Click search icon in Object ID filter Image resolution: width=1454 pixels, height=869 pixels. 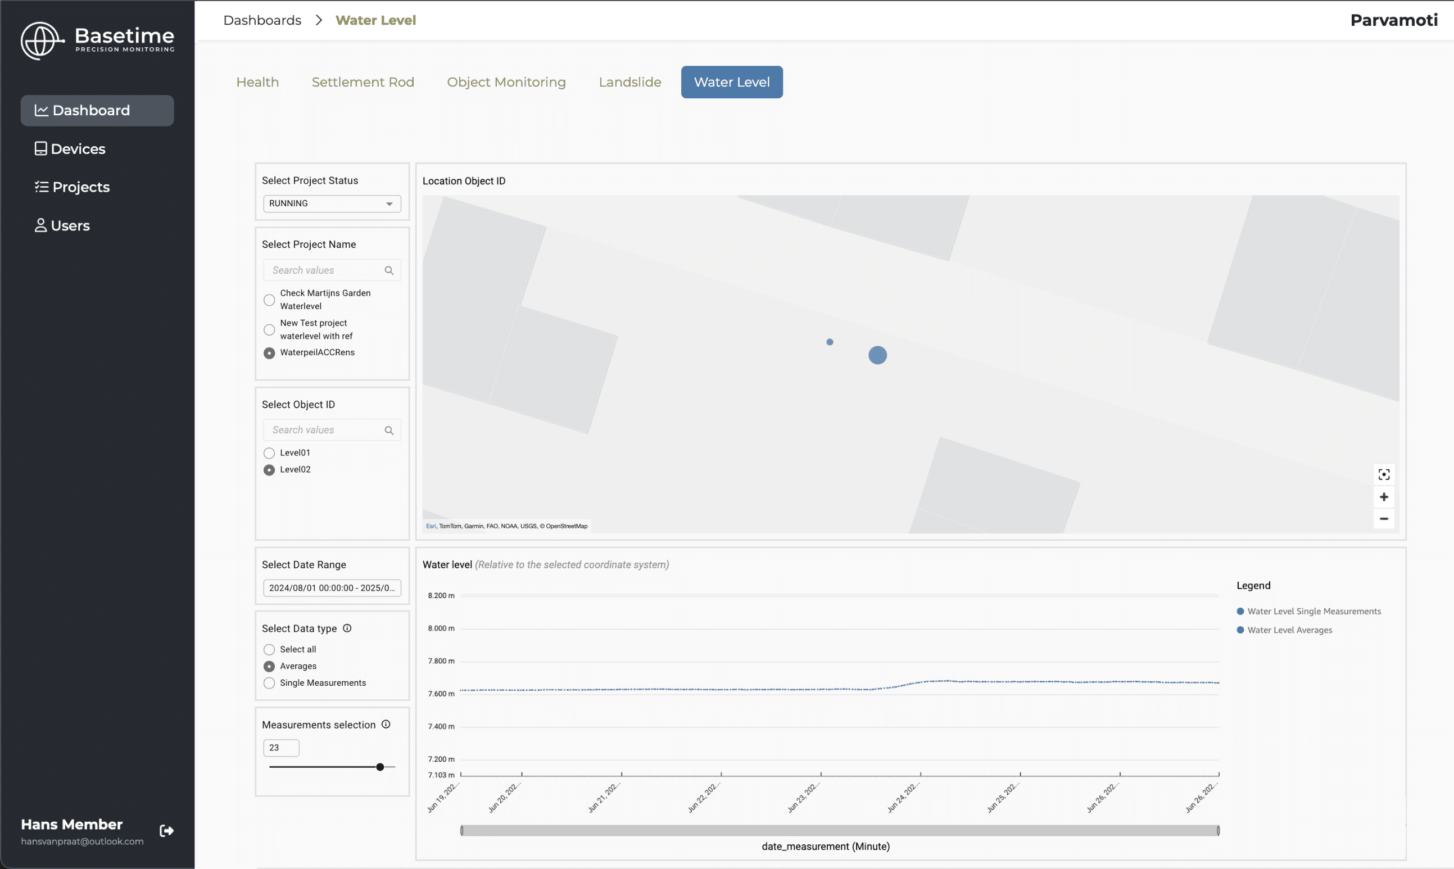pos(389,431)
